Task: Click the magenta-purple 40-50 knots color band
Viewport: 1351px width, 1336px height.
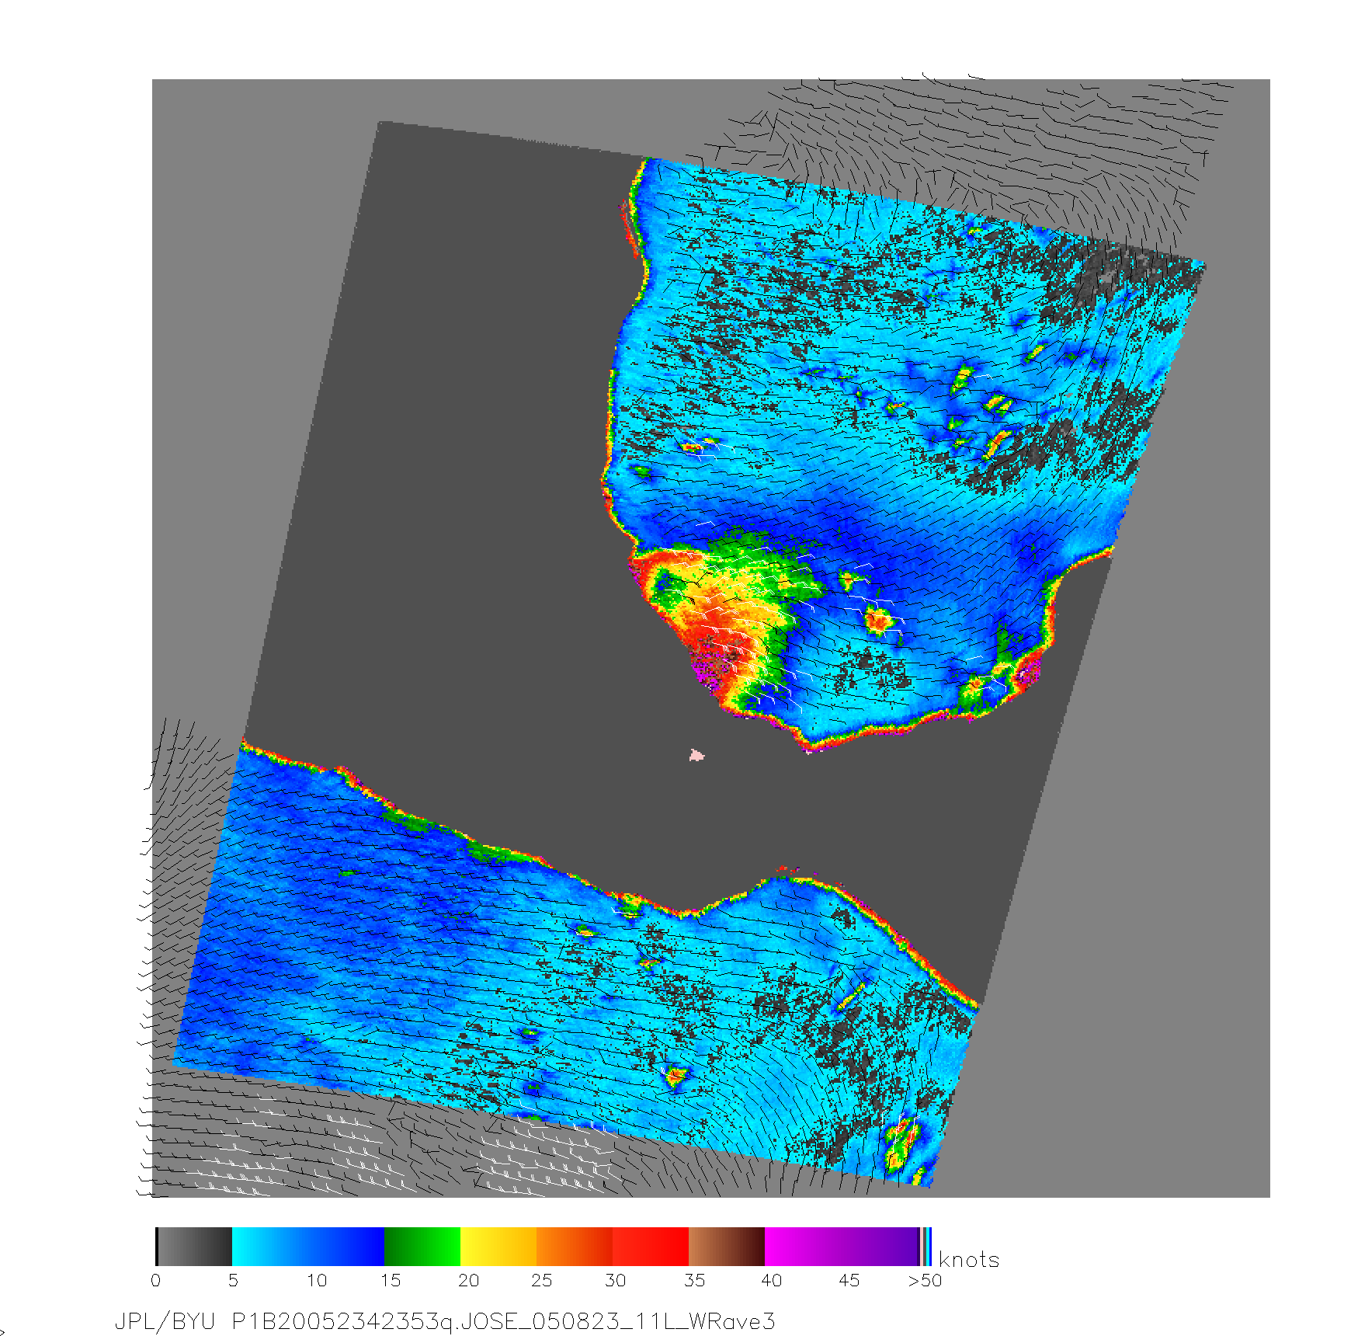Action: (842, 1247)
